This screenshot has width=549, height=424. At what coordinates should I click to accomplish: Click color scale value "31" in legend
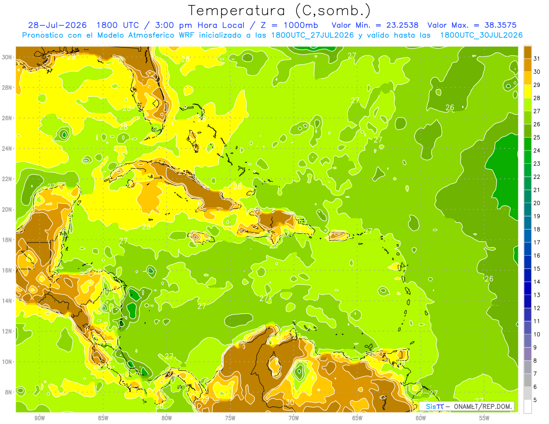(537, 59)
